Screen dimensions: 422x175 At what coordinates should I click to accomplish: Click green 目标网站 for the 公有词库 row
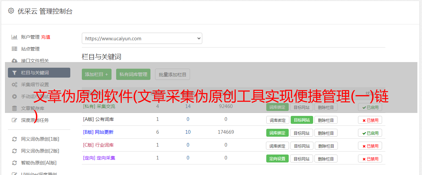tap(302, 120)
